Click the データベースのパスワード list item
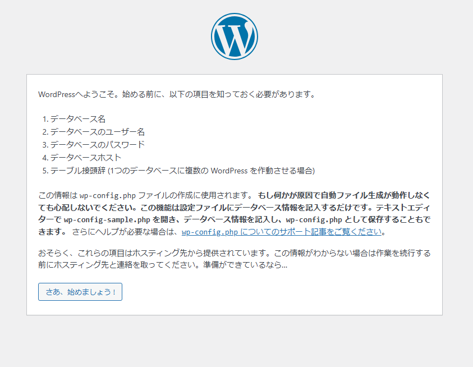This screenshot has width=473, height=367. click(98, 145)
